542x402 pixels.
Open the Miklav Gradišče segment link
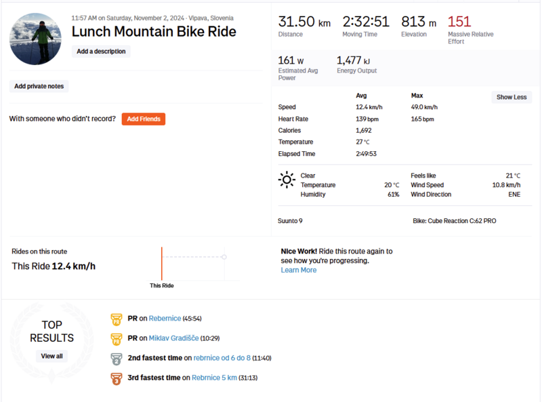tap(173, 338)
